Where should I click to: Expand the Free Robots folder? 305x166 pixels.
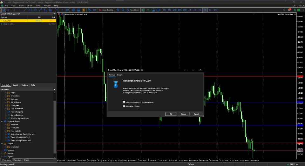(5, 131)
